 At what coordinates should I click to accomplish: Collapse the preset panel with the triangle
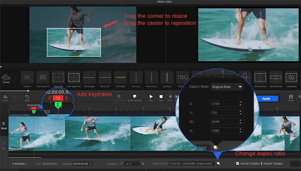pyautogui.click(x=2, y=66)
